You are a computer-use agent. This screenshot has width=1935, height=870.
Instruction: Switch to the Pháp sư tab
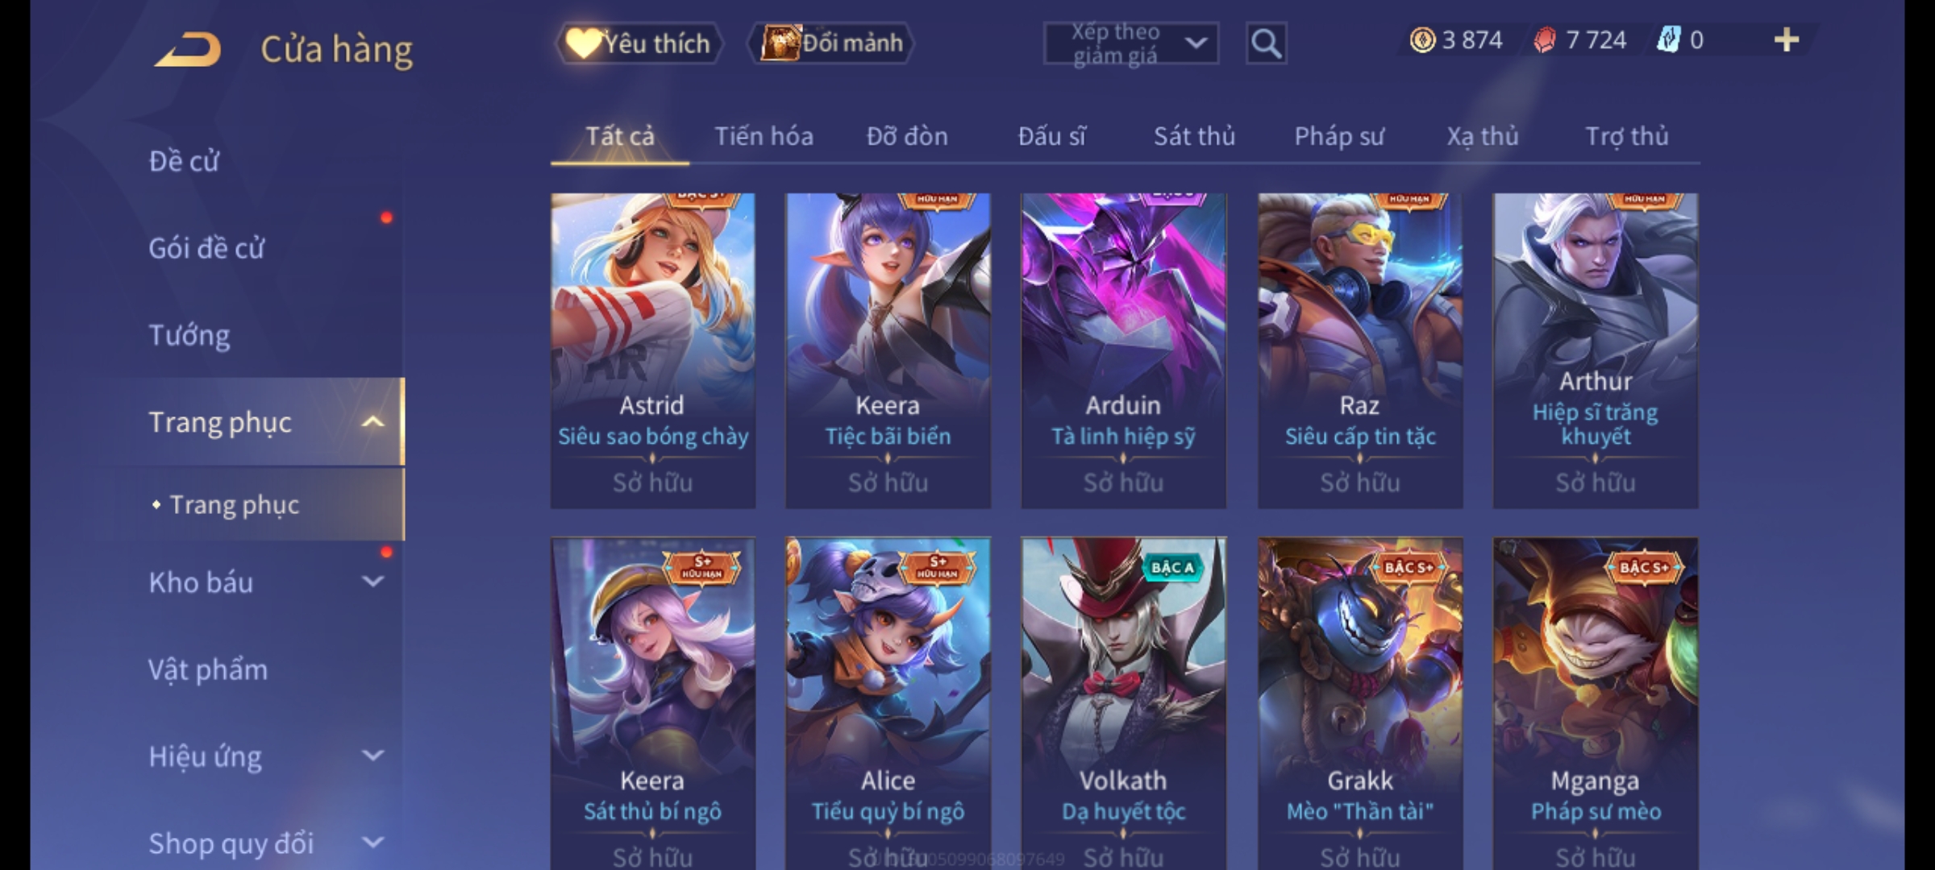tap(1339, 136)
